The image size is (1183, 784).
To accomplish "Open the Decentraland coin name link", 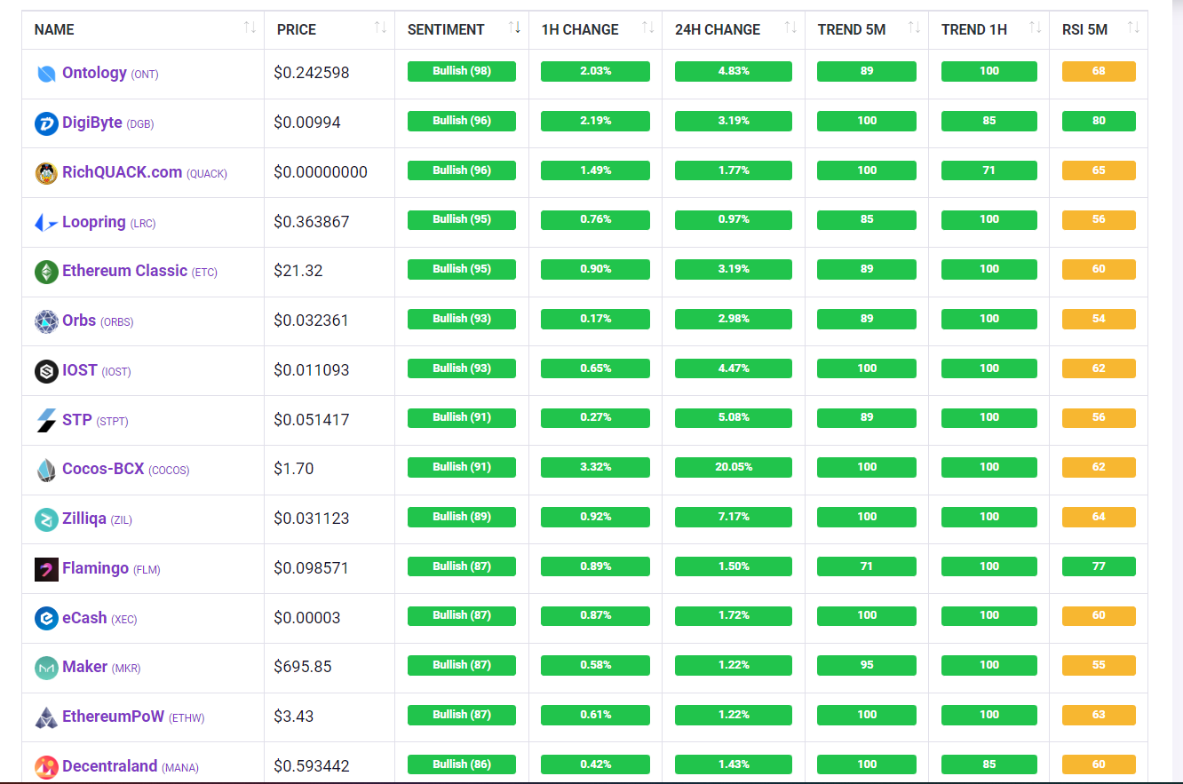I will pos(109,766).
